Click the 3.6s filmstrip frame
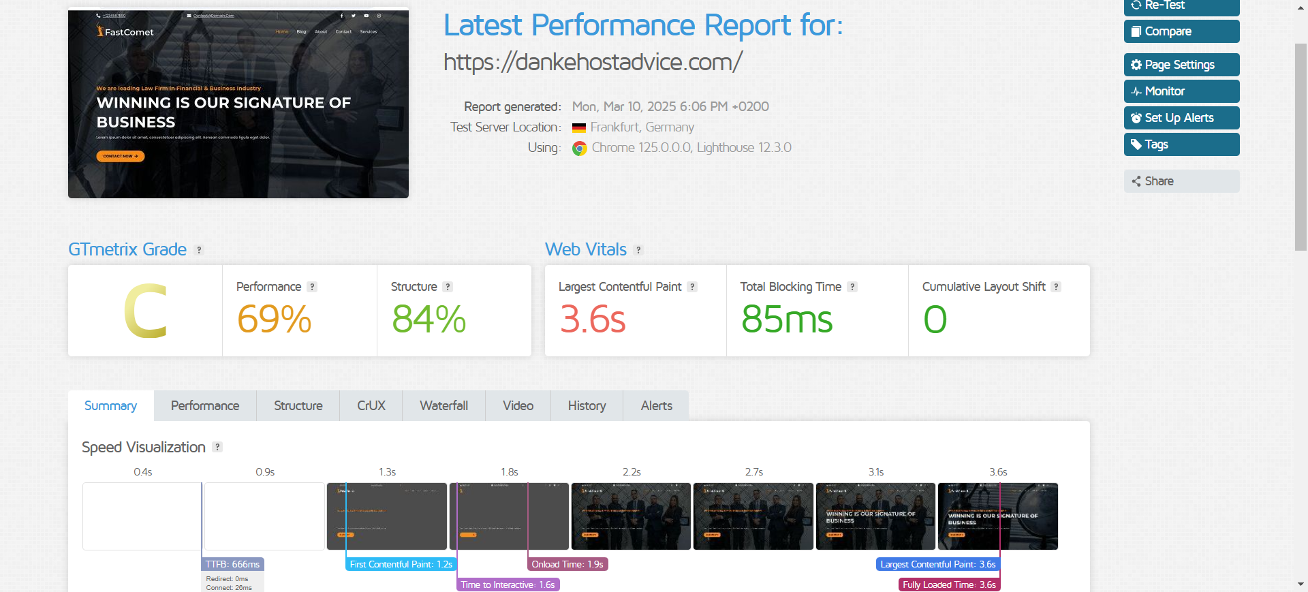The width and height of the screenshot is (1308, 592). pyautogui.click(x=998, y=516)
